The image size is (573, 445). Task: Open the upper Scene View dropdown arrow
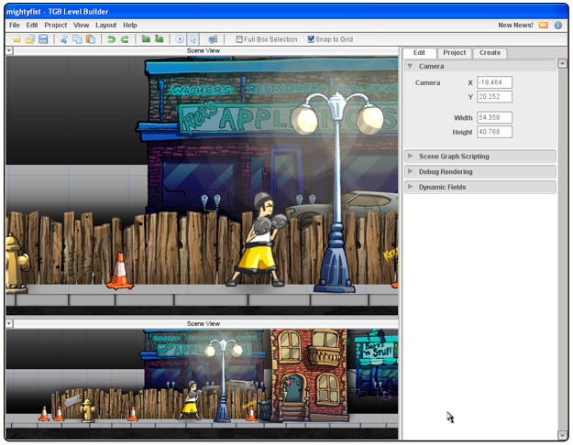pyautogui.click(x=9, y=50)
